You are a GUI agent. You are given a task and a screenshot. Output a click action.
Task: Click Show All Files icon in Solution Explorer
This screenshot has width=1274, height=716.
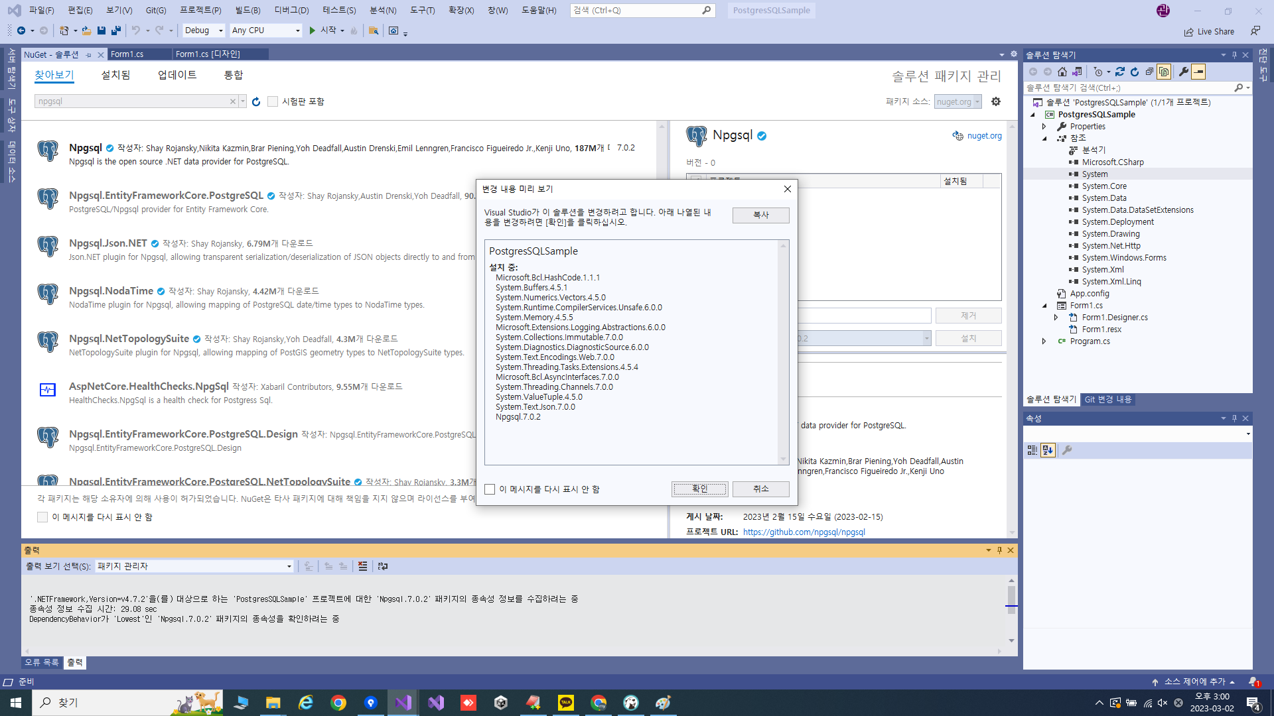(x=1164, y=72)
